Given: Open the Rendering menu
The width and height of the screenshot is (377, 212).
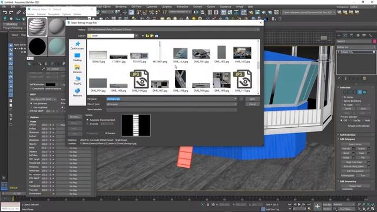Looking at the screenshot, I should [x=121, y=6].
